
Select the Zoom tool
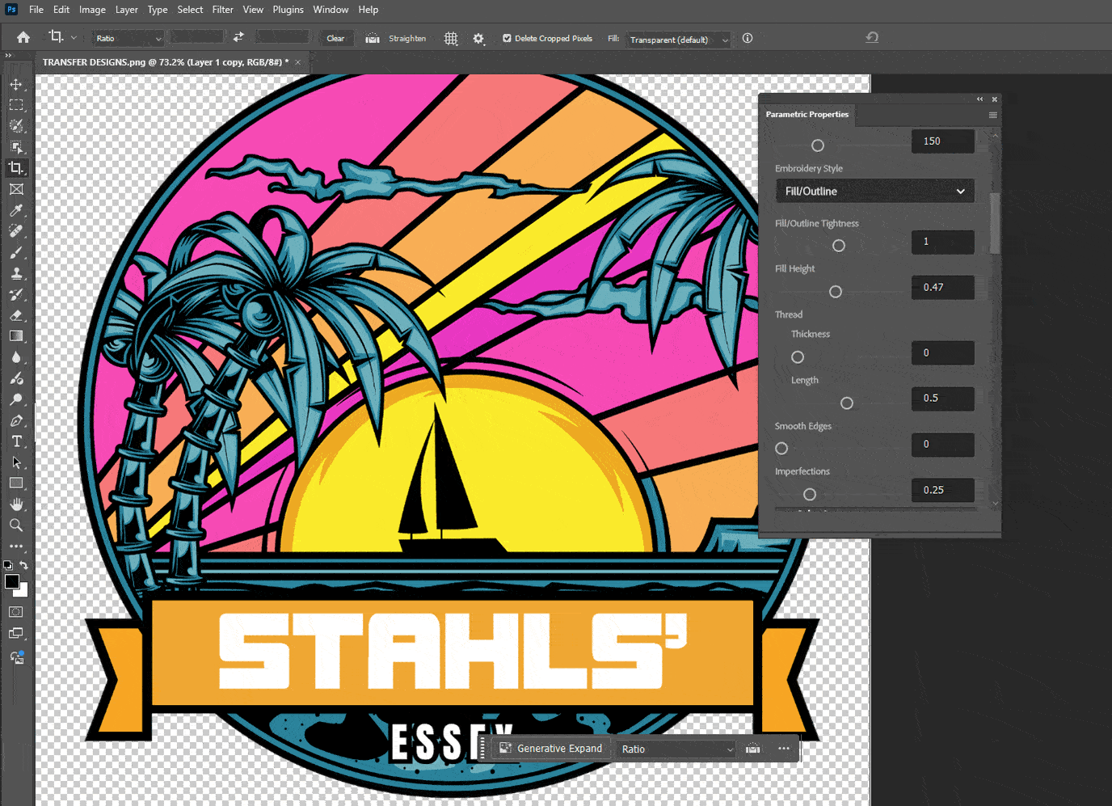[16, 525]
